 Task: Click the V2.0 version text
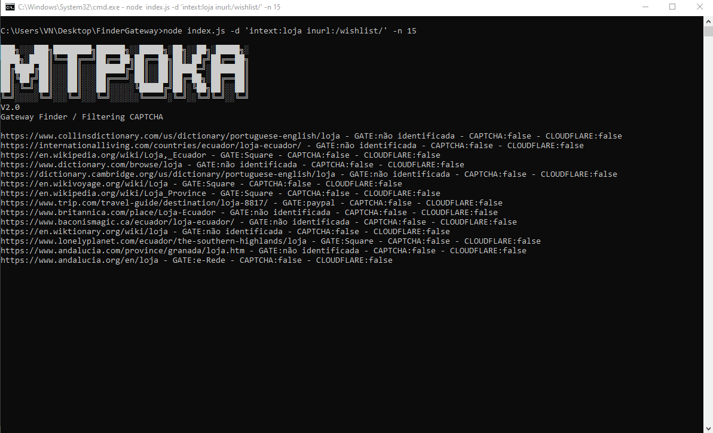pos(10,108)
